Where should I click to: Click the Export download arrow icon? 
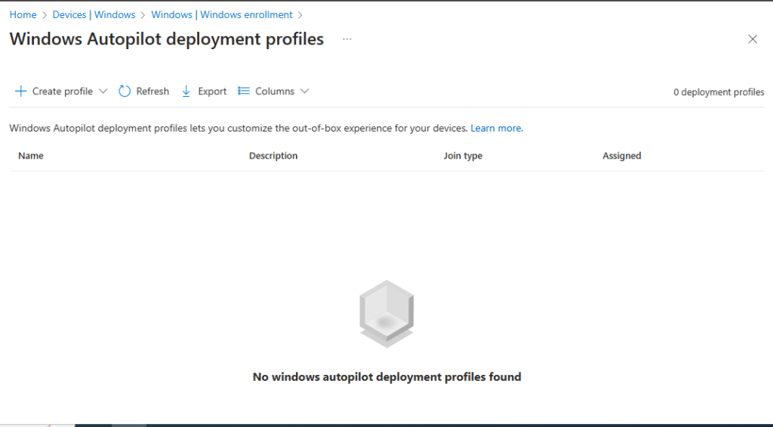[186, 91]
